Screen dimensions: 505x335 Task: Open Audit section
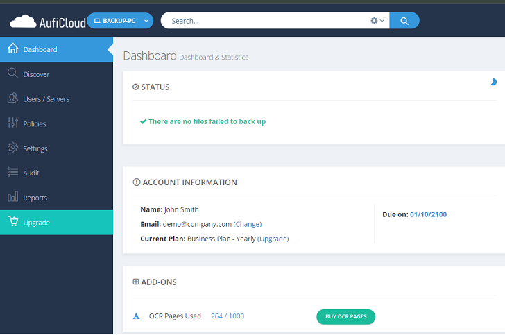56,173
